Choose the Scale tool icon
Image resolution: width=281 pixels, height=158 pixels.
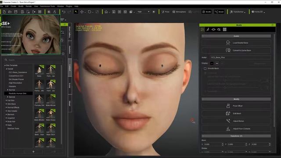pos(97,12)
